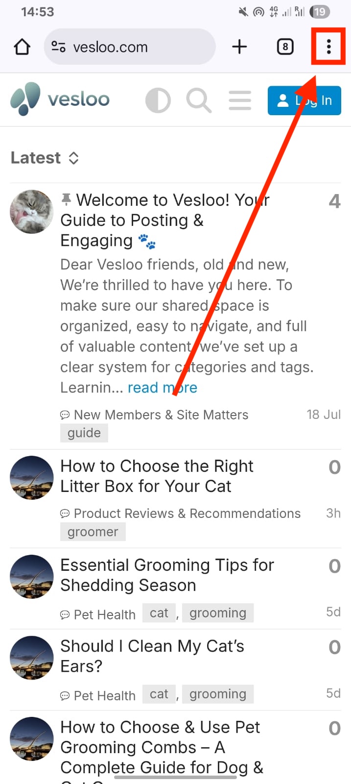Viewport: 351px width, 784px height.
Task: Open site info icon in address bar
Action: pyautogui.click(x=59, y=47)
